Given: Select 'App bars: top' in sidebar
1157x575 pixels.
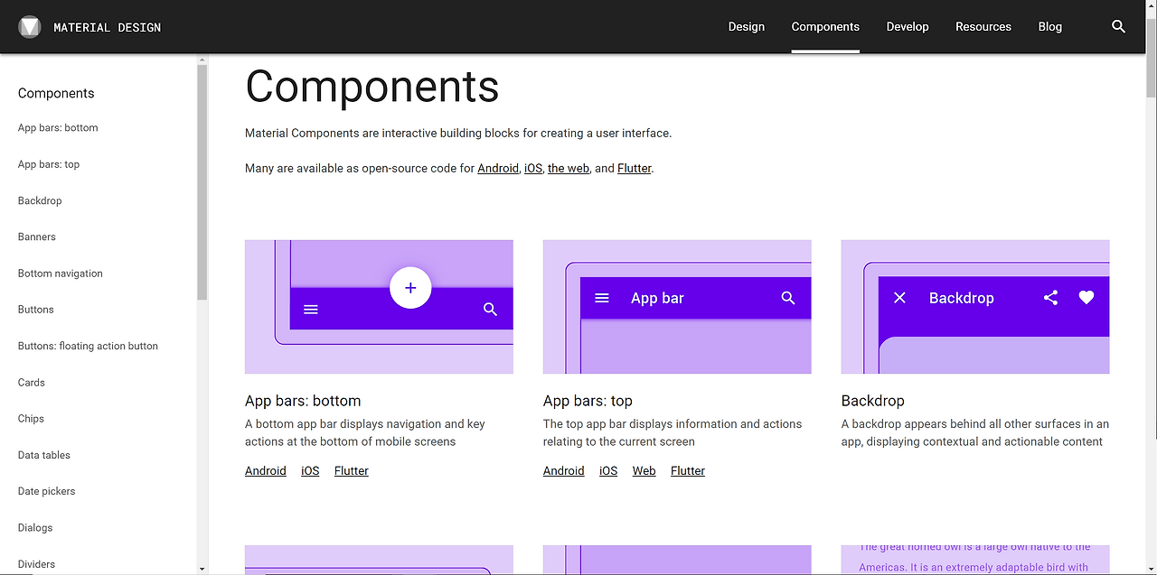Looking at the screenshot, I should (49, 164).
